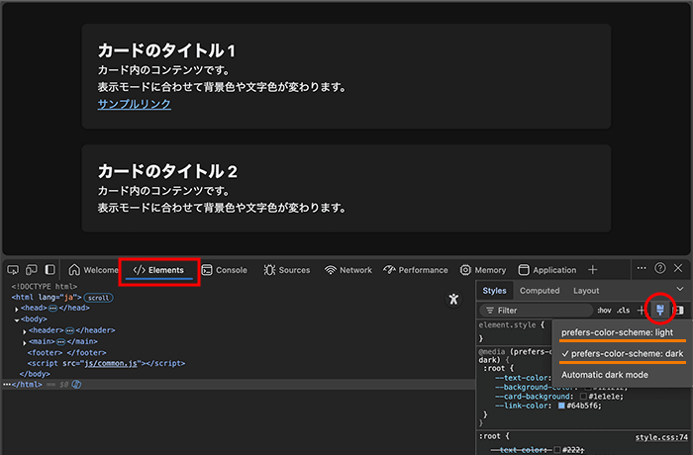Viewport: 693px width, 455px height.
Task: Expand the head element node
Action: pos(17,309)
